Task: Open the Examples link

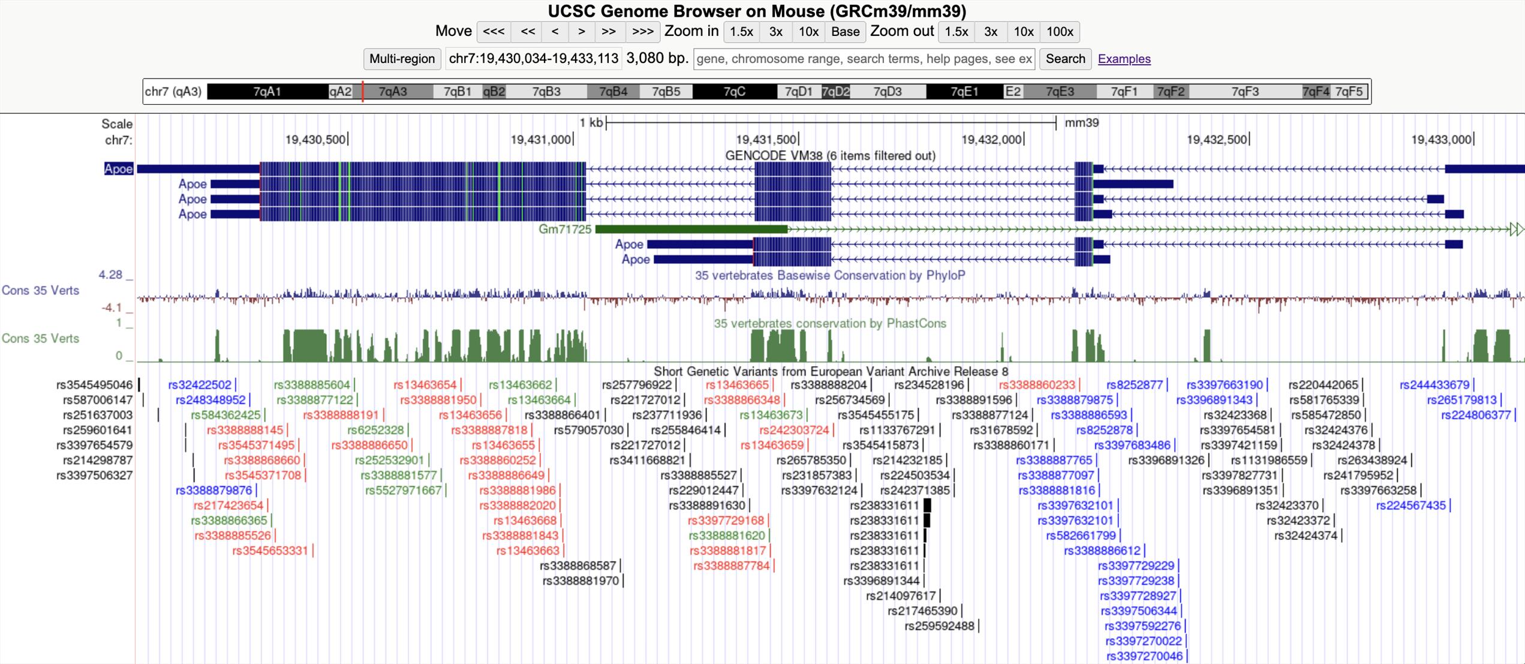Action: (x=1124, y=59)
